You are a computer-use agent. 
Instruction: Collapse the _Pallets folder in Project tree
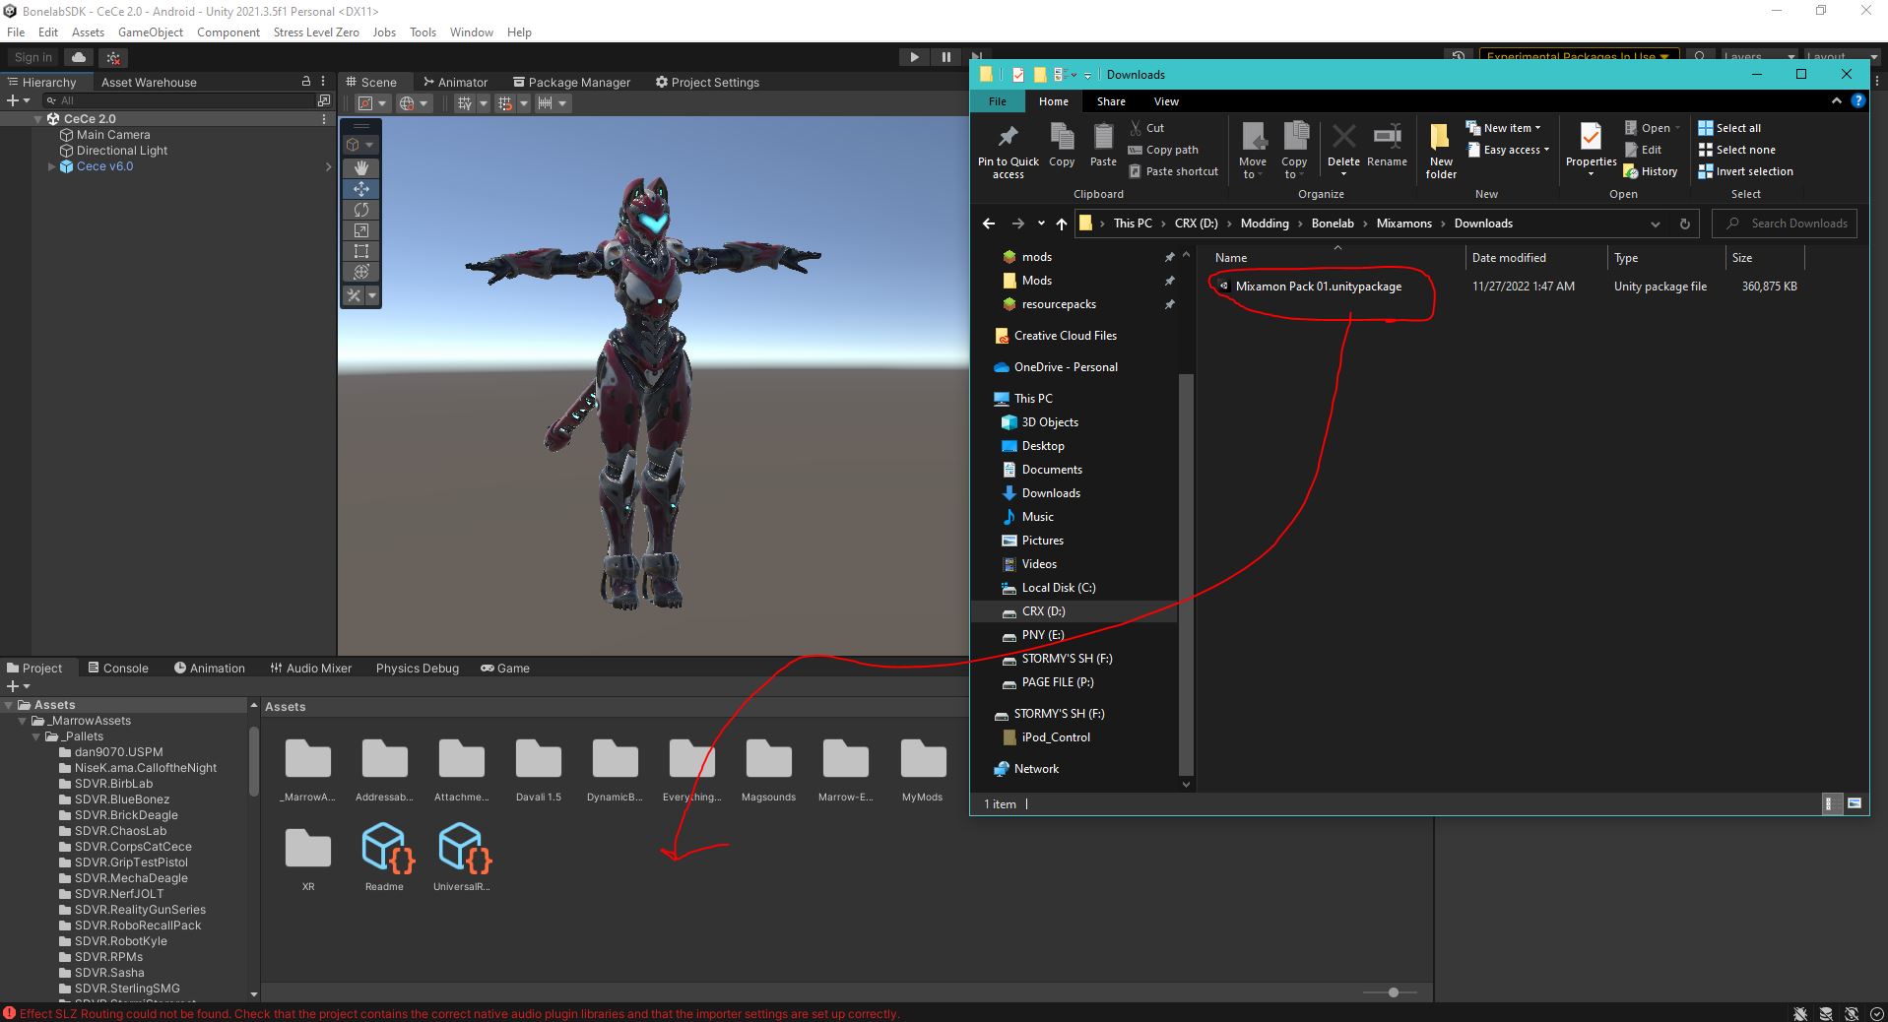tap(36, 736)
